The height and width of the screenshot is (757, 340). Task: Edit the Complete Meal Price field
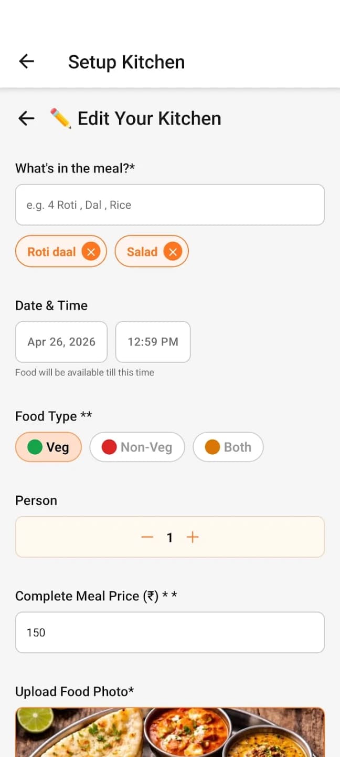(x=170, y=632)
